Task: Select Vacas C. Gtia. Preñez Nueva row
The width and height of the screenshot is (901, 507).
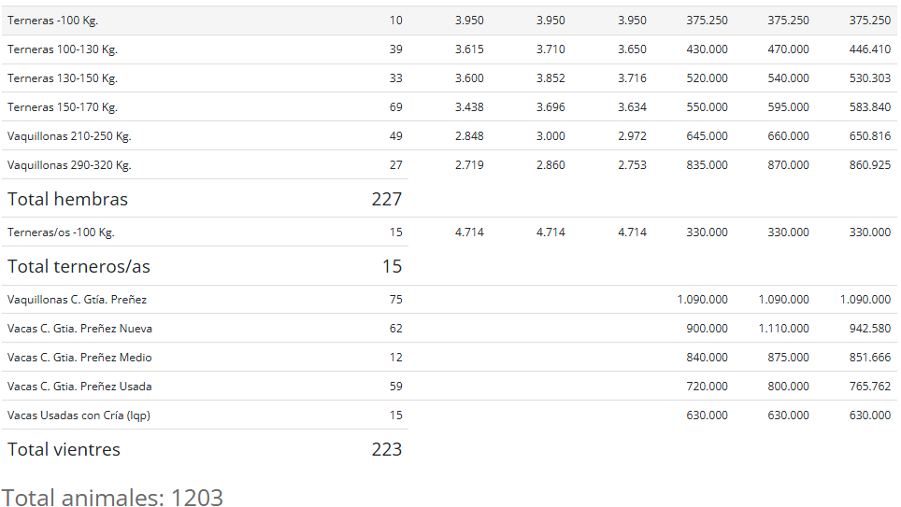Action: tap(450, 329)
